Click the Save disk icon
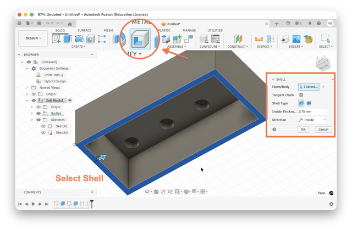Image resolution: width=352 pixels, height=230 pixels. coord(39,23)
